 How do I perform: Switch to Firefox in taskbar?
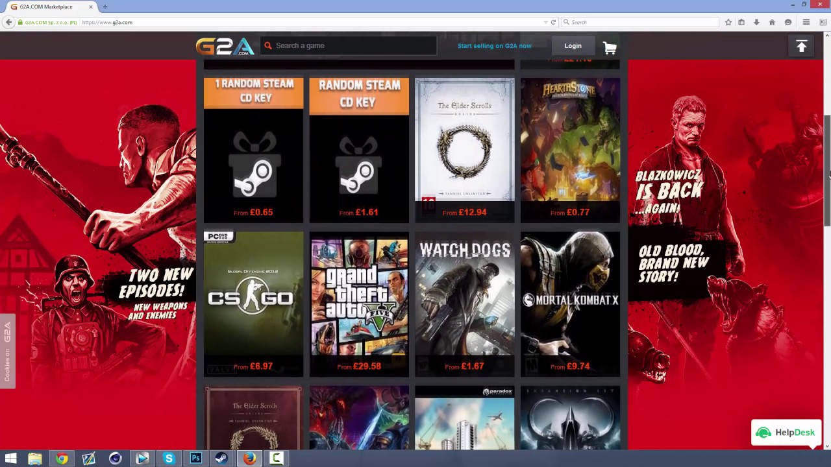click(x=249, y=459)
